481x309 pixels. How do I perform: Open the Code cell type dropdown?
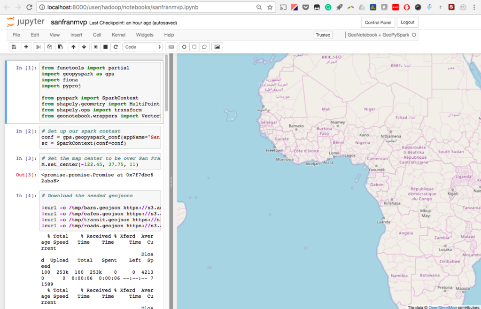[x=143, y=47]
